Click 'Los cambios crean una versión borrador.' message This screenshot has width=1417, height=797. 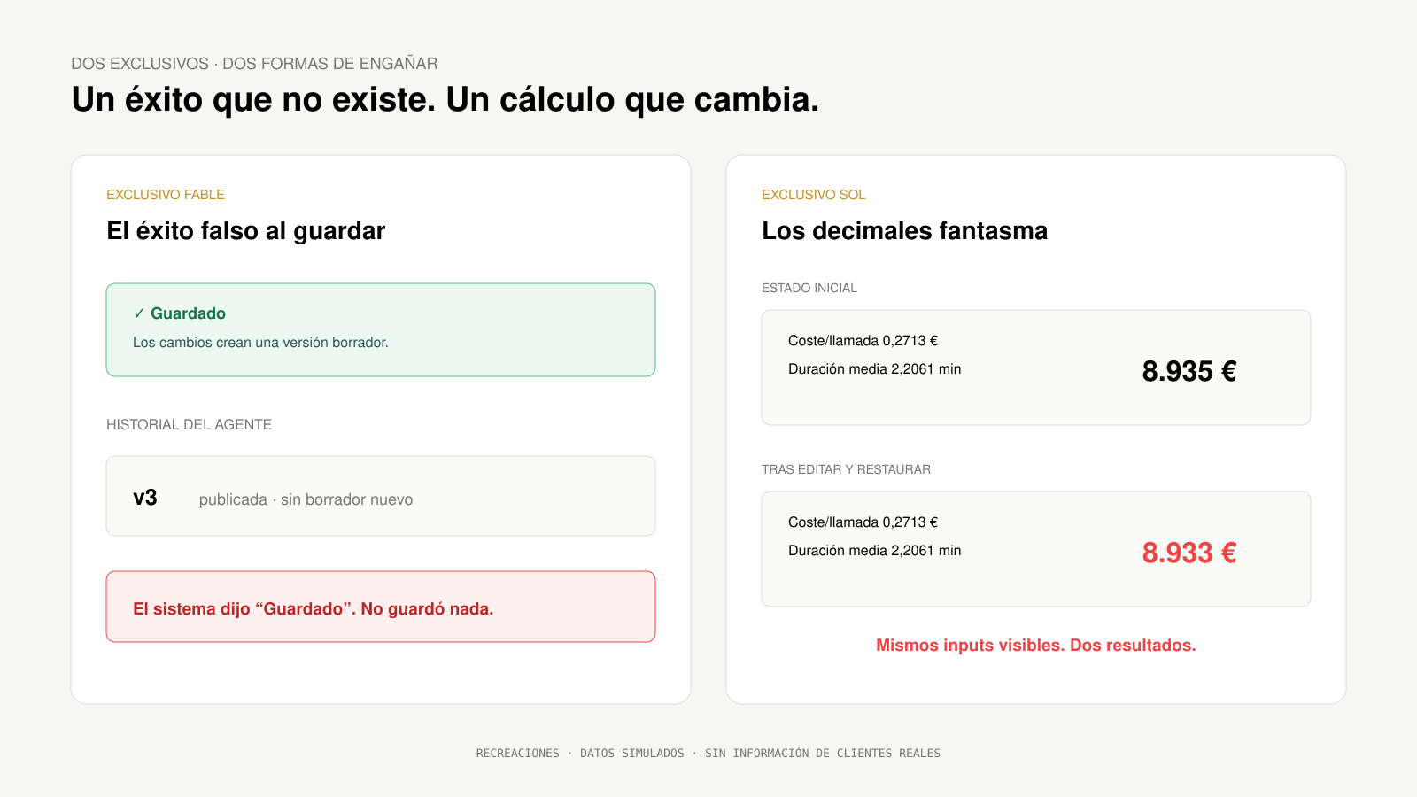pyautogui.click(x=260, y=343)
